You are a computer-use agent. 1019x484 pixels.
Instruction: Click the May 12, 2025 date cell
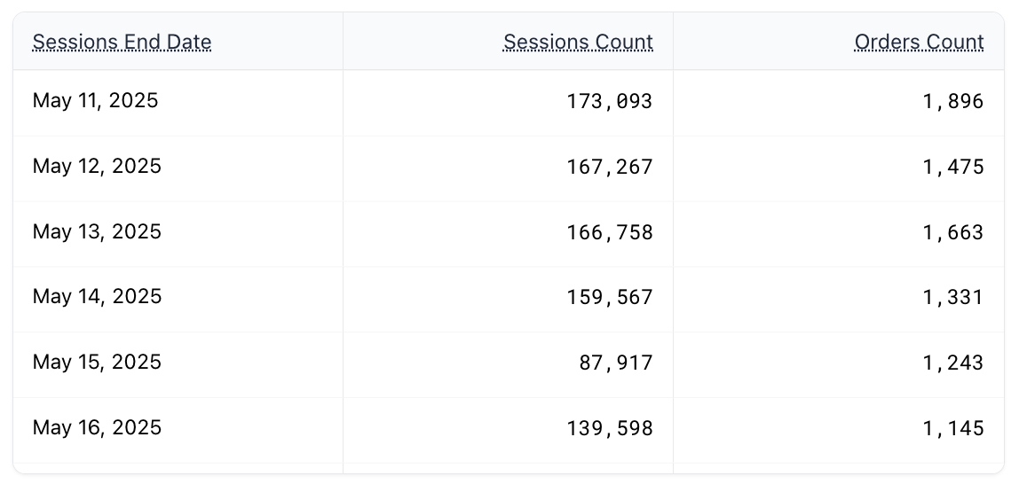pyautogui.click(x=97, y=167)
